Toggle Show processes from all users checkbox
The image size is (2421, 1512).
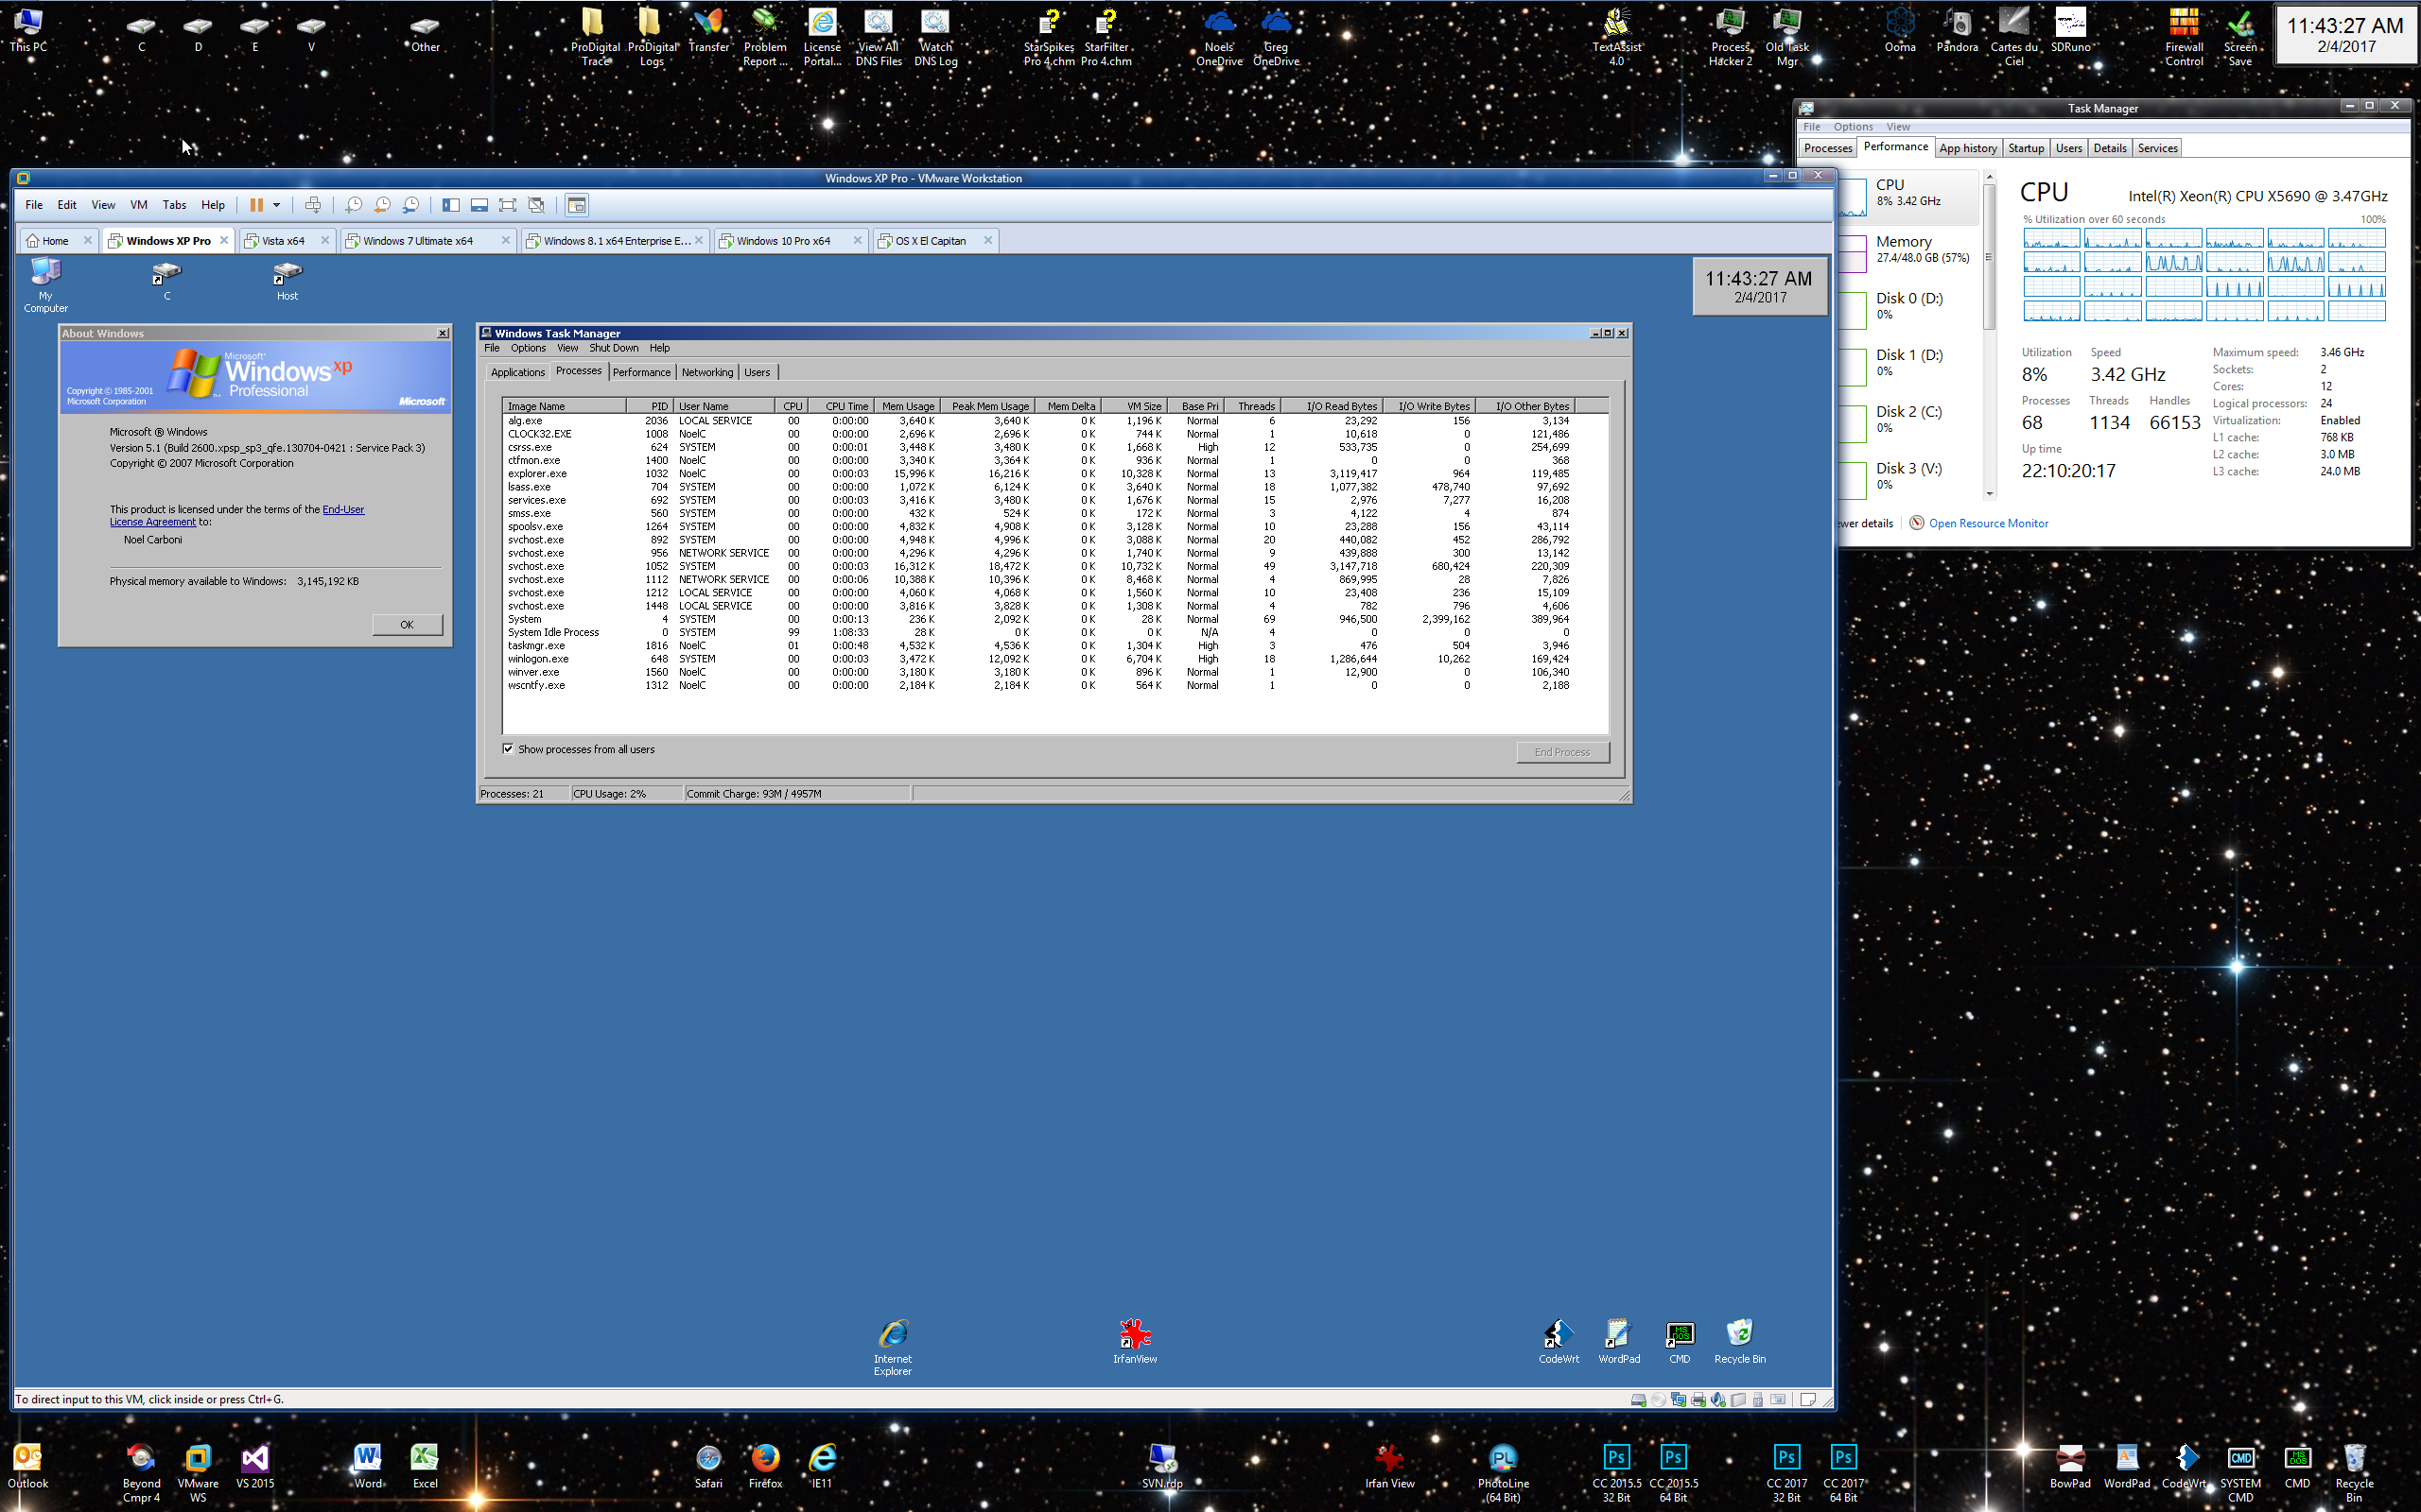tap(508, 749)
